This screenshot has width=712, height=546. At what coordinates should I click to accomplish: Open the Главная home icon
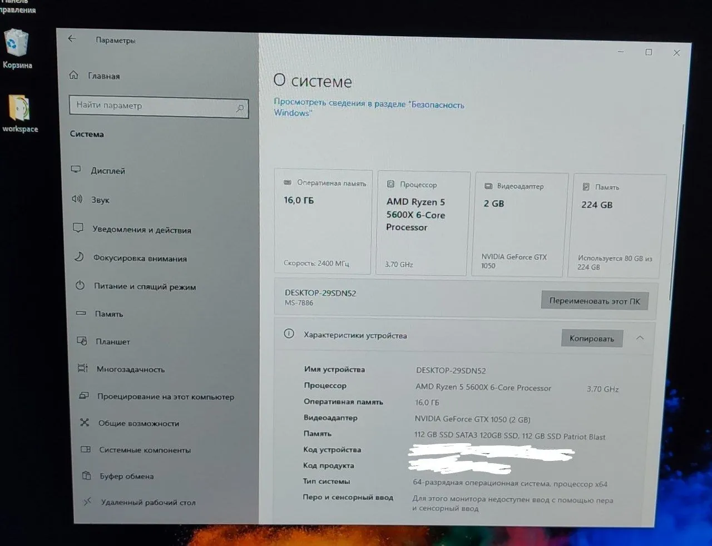point(73,75)
